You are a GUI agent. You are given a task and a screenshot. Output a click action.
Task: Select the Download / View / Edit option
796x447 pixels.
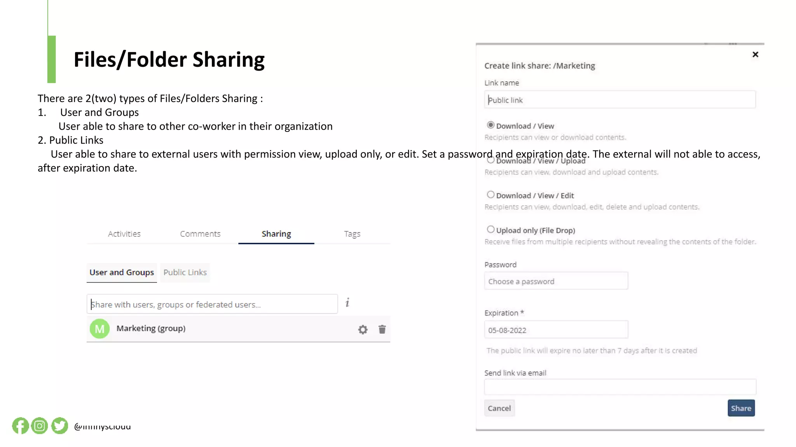pyautogui.click(x=491, y=195)
